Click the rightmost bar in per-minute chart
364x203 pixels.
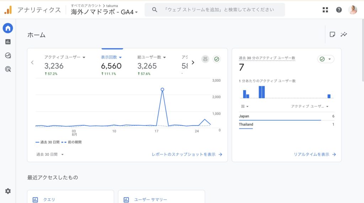pyautogui.click(x=329, y=96)
